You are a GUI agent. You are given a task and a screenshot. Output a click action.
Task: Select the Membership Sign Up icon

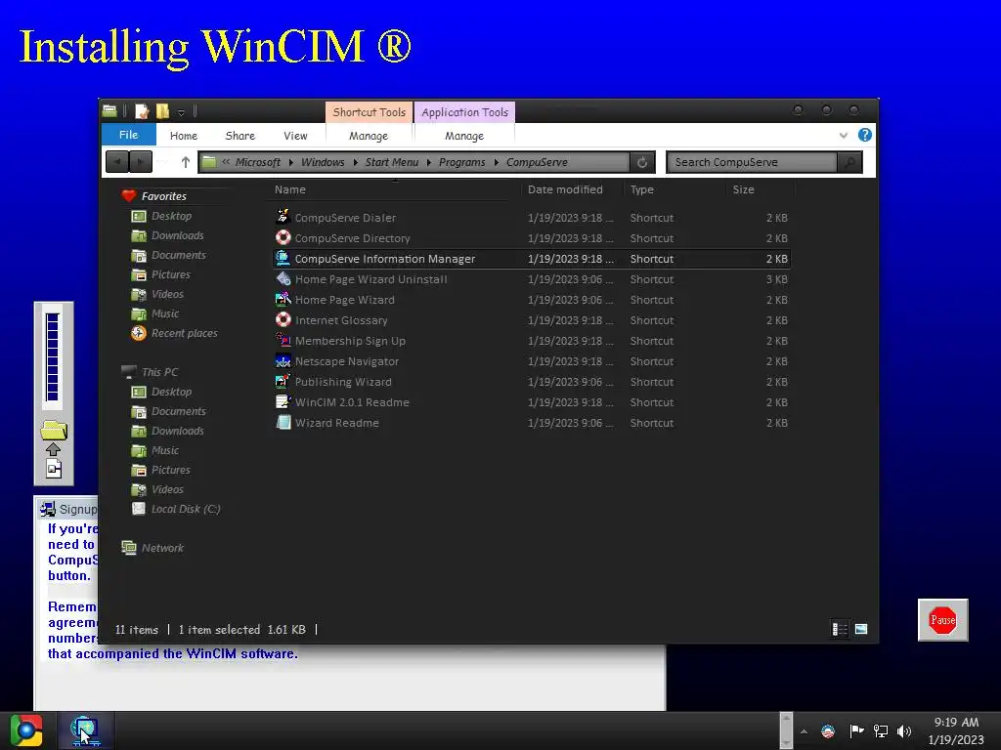tap(283, 340)
